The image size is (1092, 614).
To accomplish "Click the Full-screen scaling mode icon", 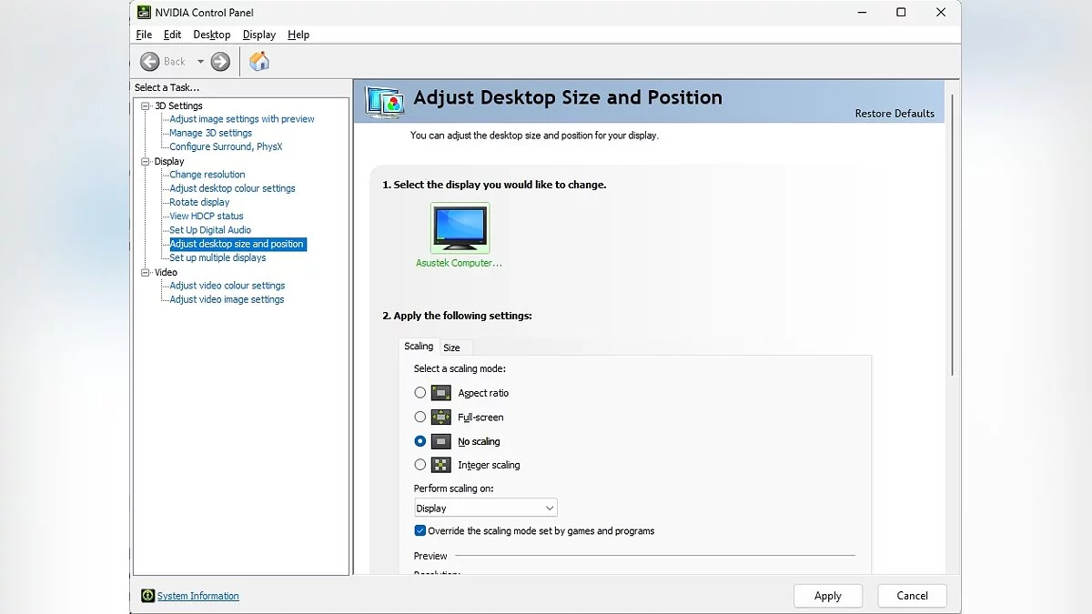I will [440, 418].
